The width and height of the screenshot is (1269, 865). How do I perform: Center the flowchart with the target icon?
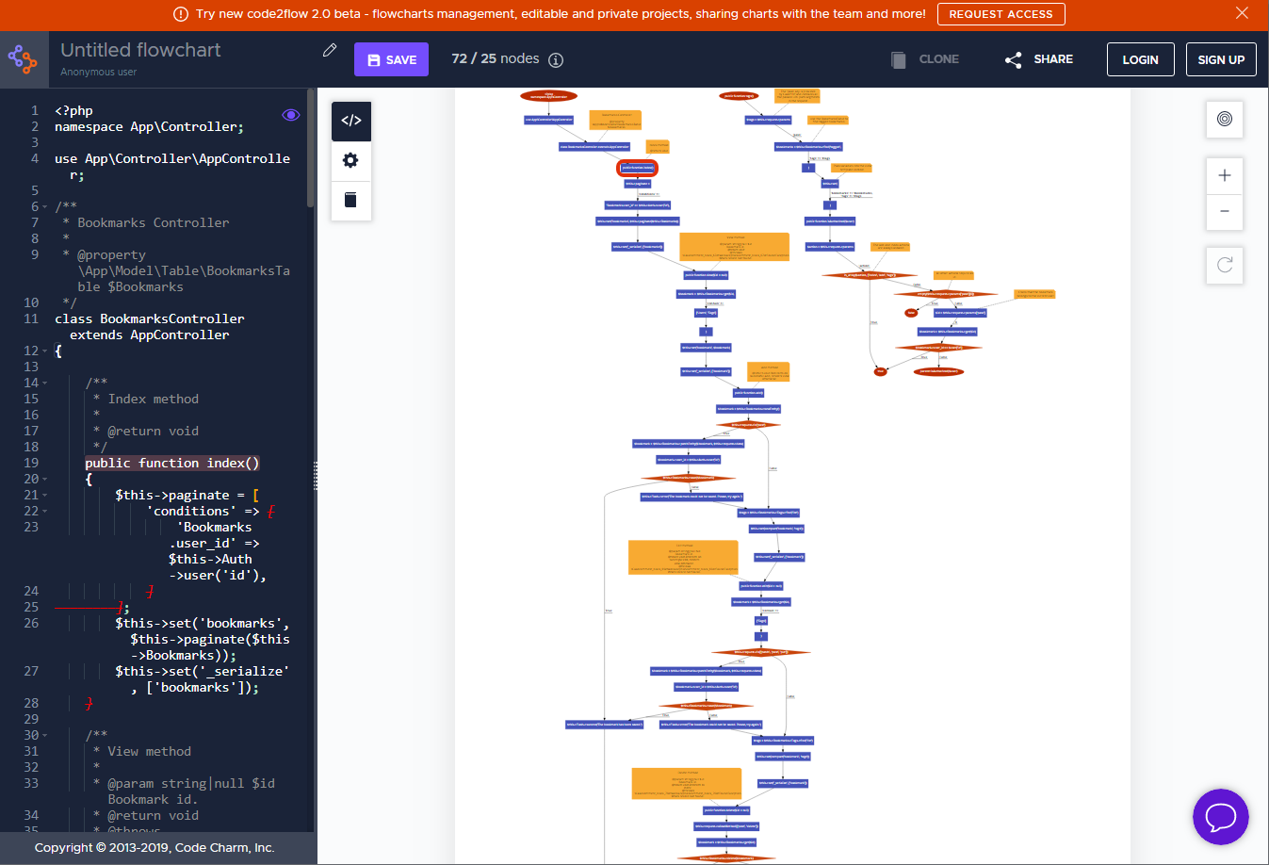1224,120
